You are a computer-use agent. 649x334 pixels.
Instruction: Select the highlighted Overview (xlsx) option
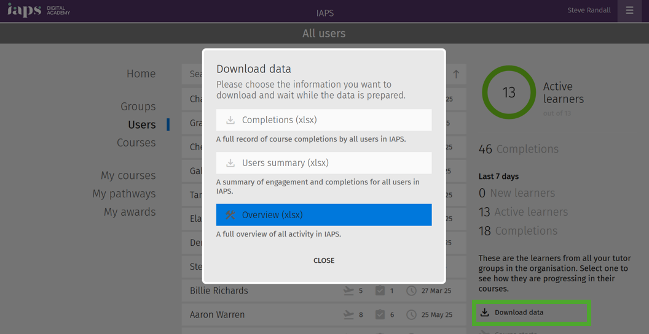tap(324, 214)
